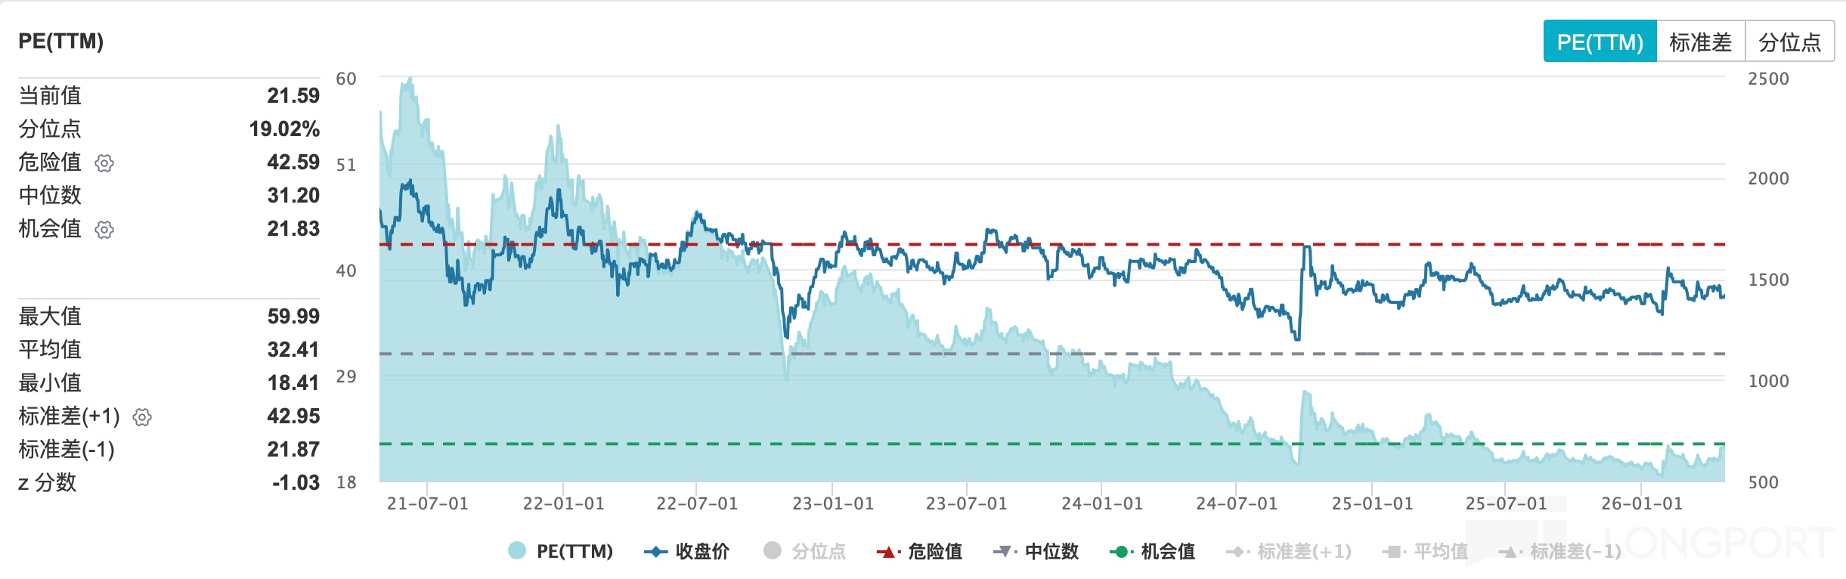The width and height of the screenshot is (1846, 579).
Task: Open settings gear next to 危险值
Action: tap(104, 163)
